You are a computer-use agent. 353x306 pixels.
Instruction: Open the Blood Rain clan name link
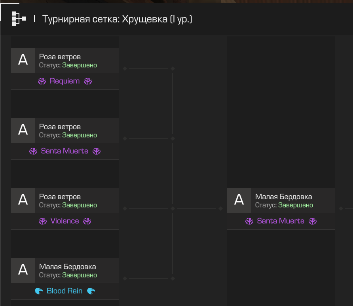tap(65, 291)
